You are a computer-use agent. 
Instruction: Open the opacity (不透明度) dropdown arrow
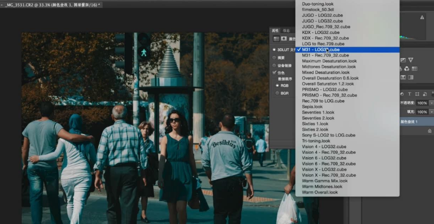pyautogui.click(x=431, y=103)
